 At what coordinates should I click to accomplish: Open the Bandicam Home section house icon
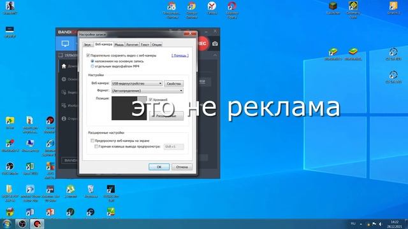[64, 66]
